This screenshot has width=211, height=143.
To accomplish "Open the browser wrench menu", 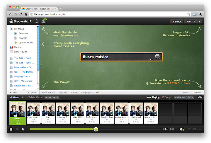I will 200,14.
